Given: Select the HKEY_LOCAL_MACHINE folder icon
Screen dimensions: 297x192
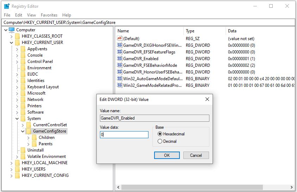Looking at the screenshot, I should [x=17, y=163].
